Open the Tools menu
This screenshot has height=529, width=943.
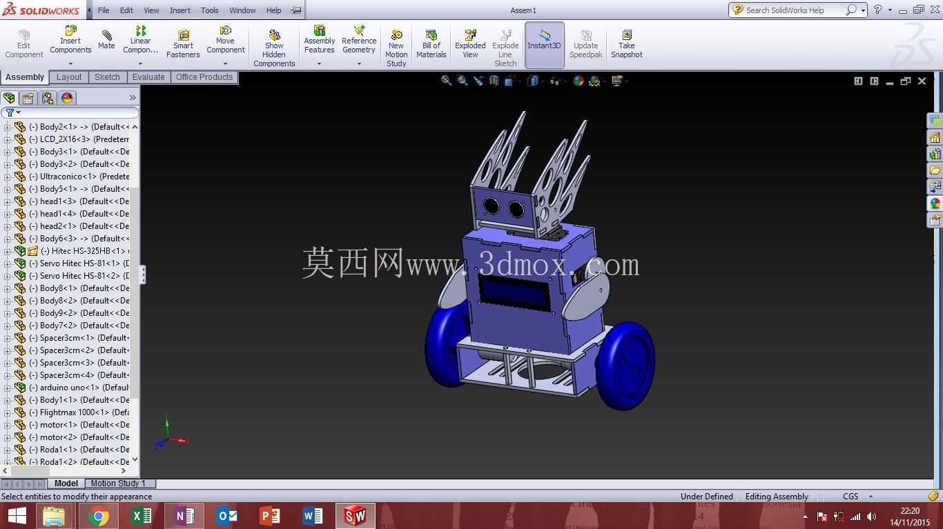210,10
